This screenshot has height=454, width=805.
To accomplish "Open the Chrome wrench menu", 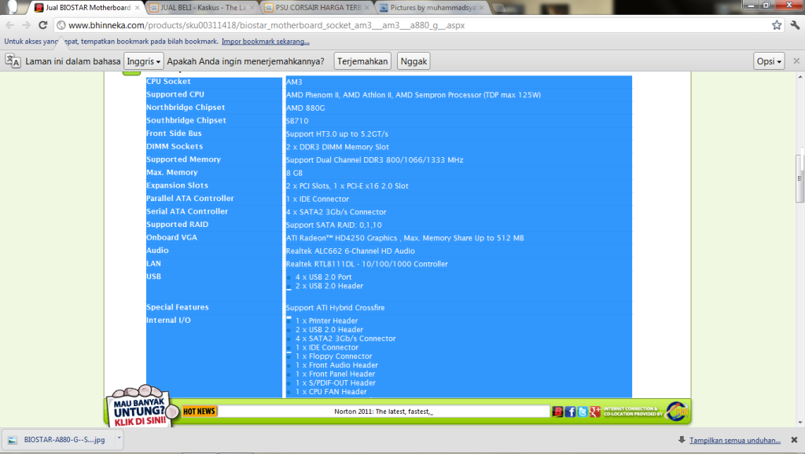I will (795, 25).
